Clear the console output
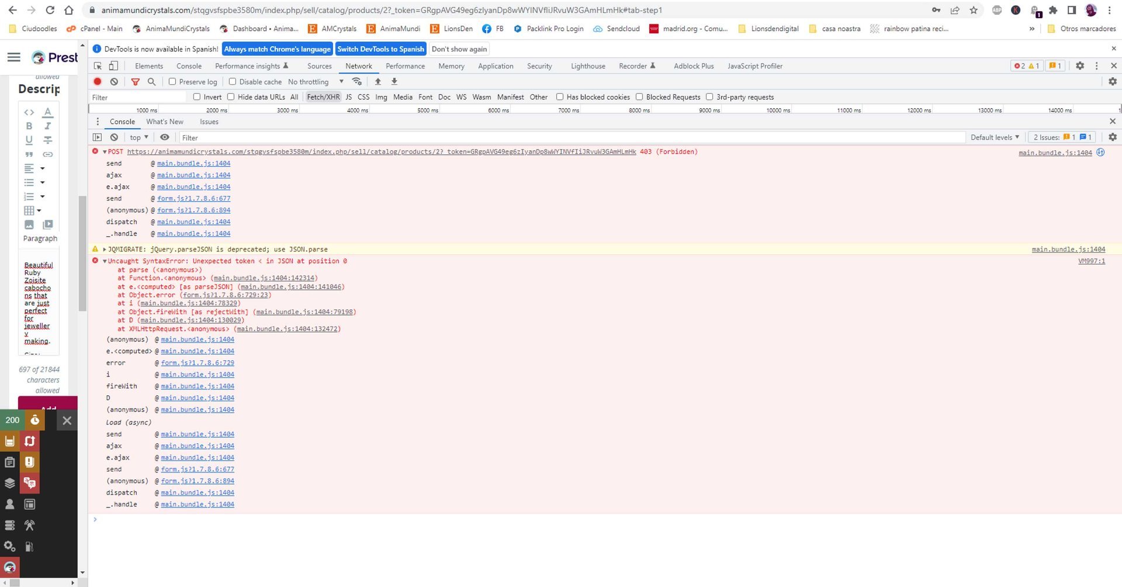The width and height of the screenshot is (1122, 587). click(114, 137)
